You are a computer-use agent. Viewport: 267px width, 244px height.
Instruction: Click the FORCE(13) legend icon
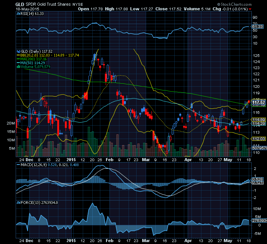tap(18, 203)
